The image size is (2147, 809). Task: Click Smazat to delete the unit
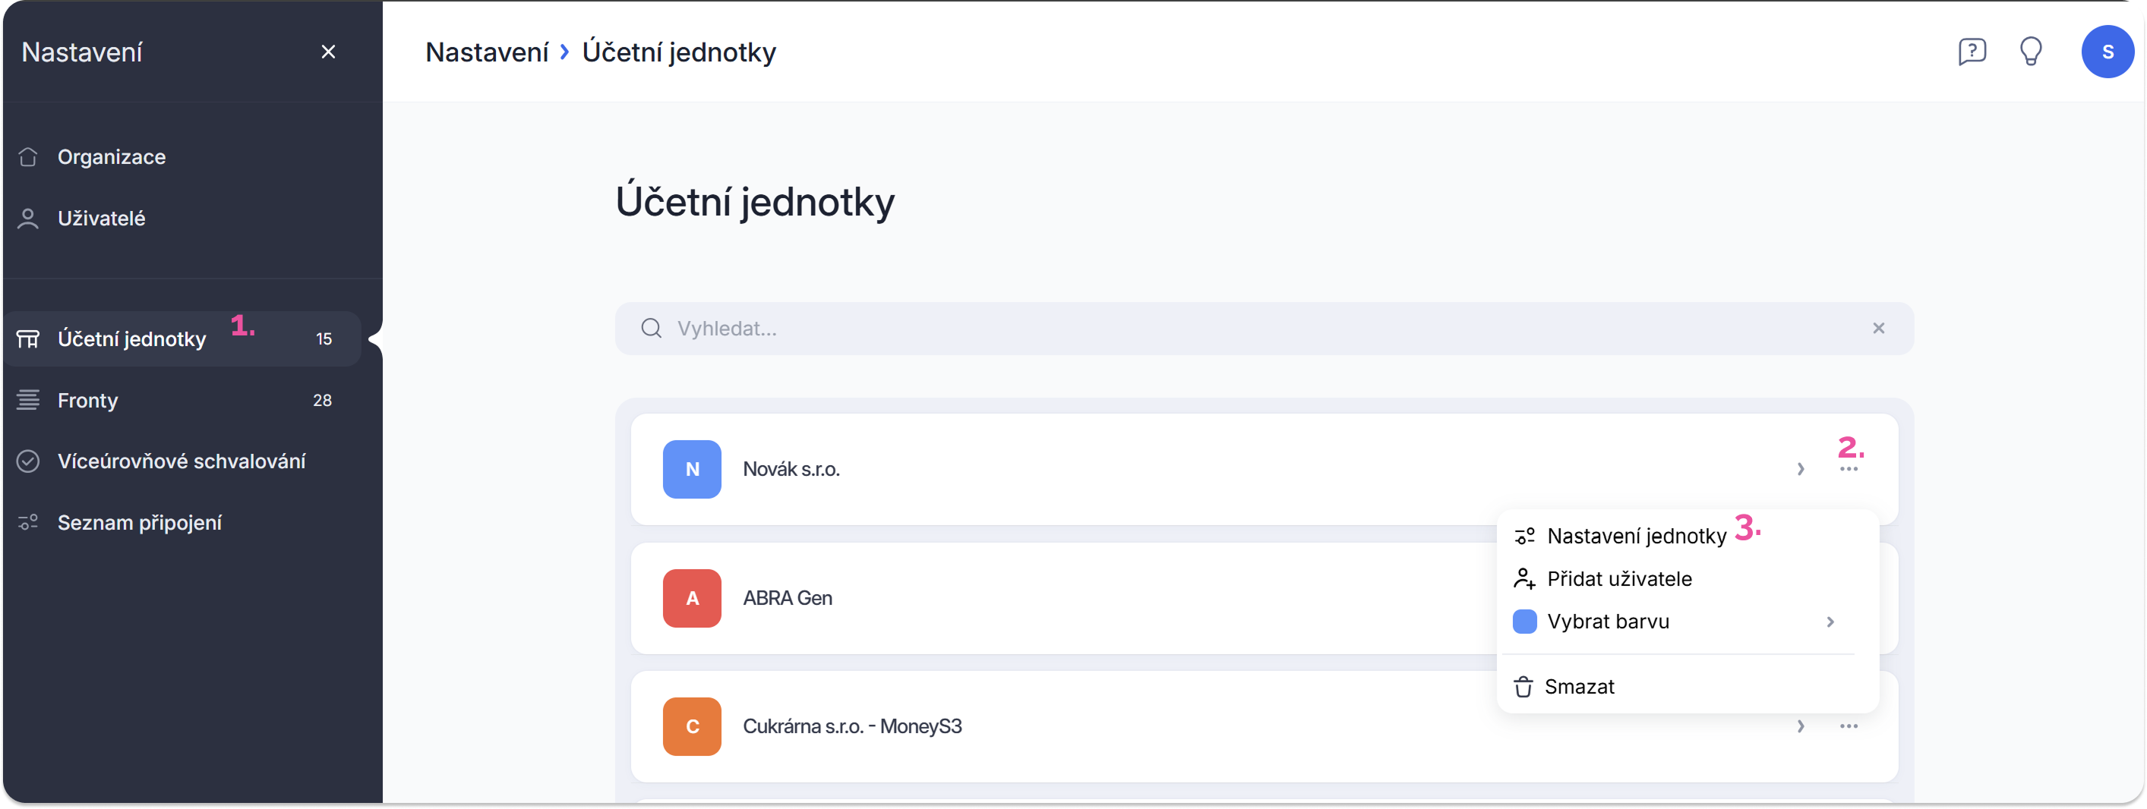point(1579,688)
